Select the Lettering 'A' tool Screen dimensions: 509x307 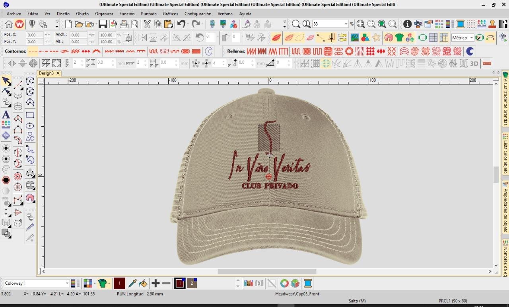pos(6,115)
